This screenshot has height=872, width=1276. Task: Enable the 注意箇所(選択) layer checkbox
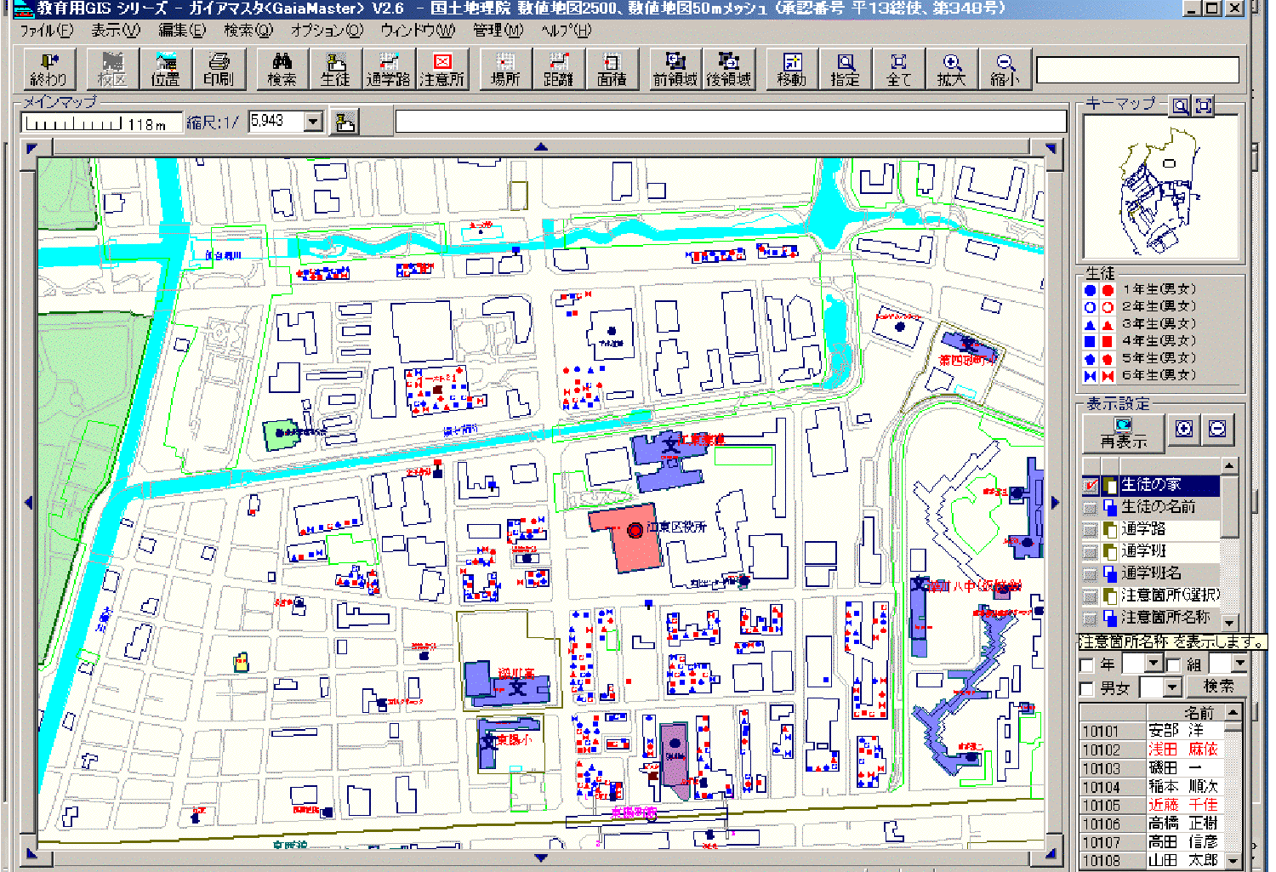tap(1090, 596)
